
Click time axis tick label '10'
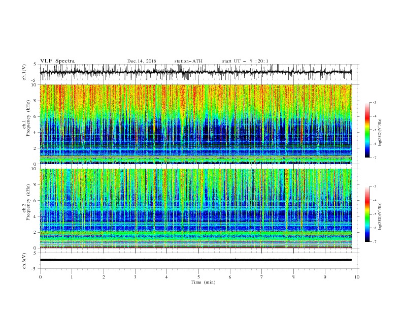click(x=357, y=277)
